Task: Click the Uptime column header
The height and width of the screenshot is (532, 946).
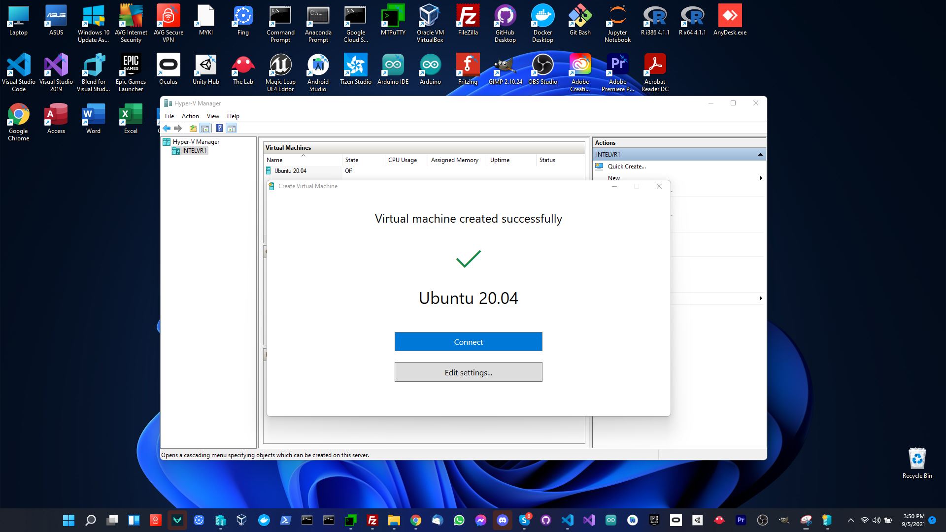Action: coord(511,160)
